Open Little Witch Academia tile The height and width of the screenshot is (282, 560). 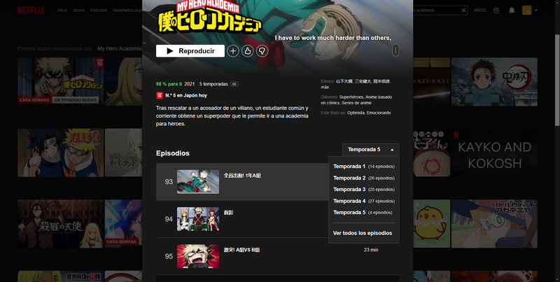(x=494, y=224)
